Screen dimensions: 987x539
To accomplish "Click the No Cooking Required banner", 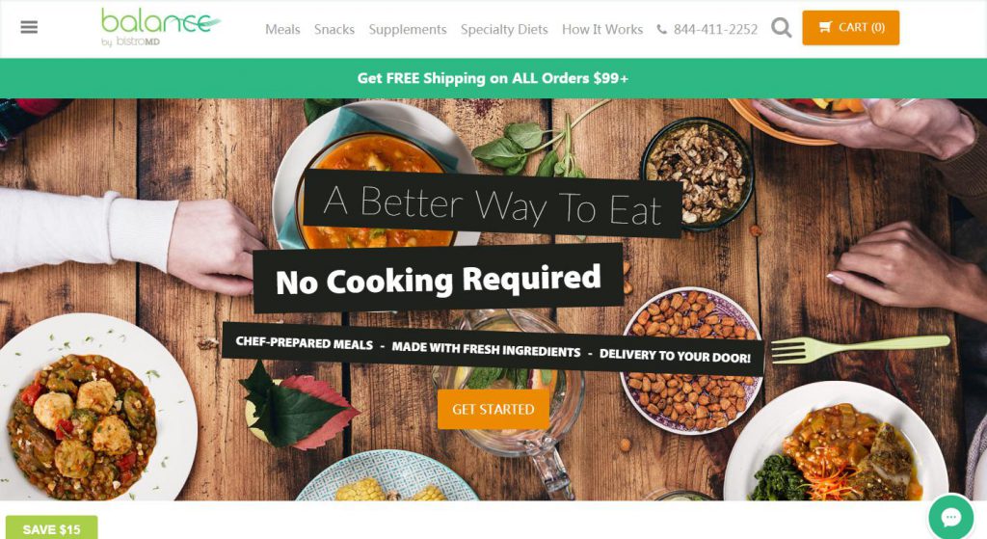I will tap(439, 279).
